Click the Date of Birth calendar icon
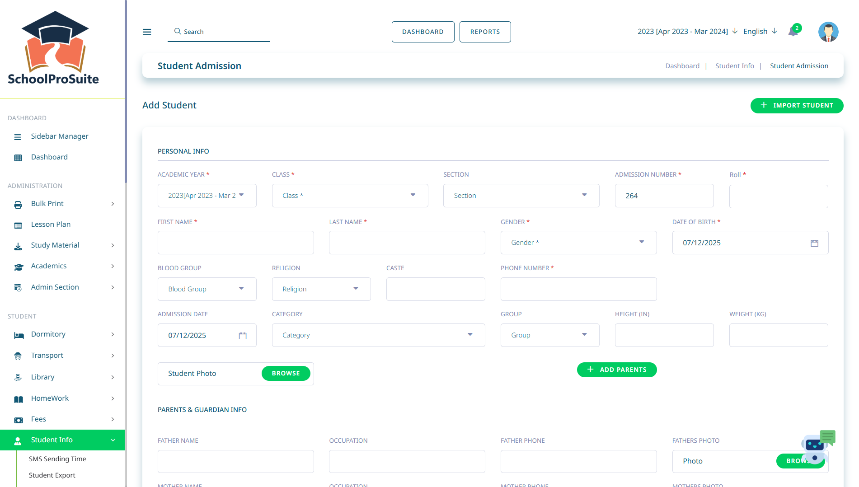The image size is (859, 487). [814, 243]
